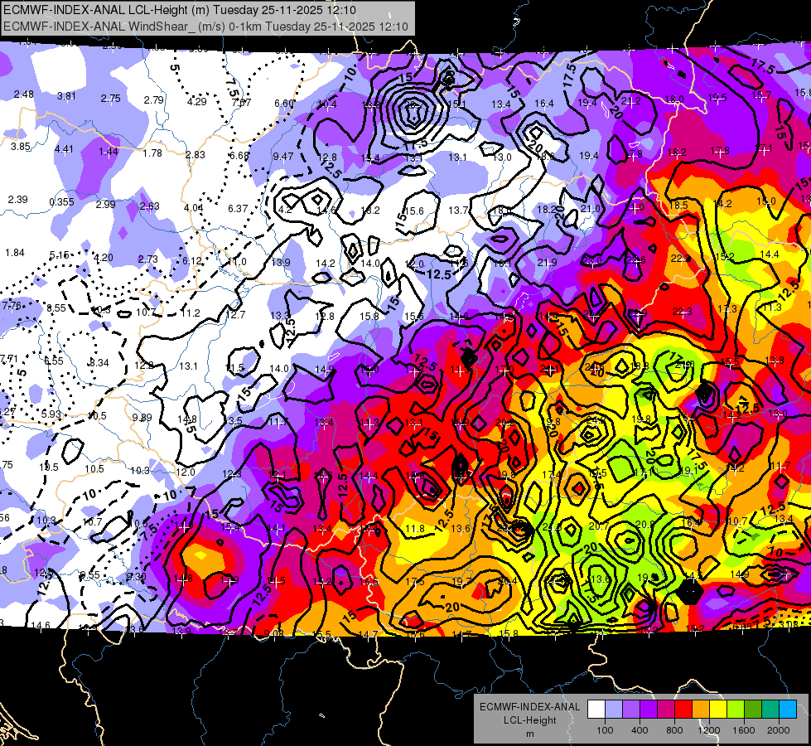This screenshot has height=746, width=811.
Task: Click the wind shear value 8.34
Action: coord(99,363)
